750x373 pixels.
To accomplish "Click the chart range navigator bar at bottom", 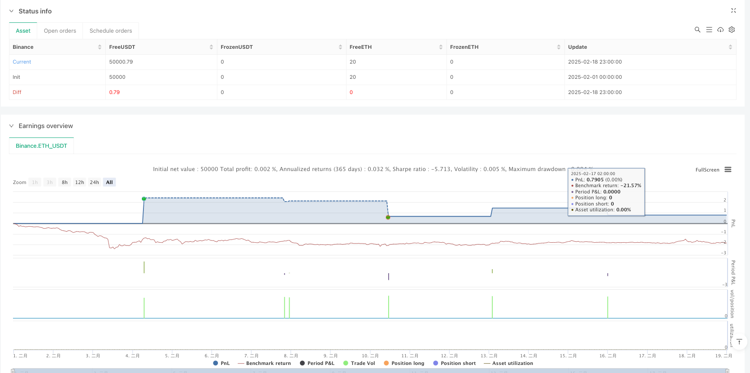I will [x=369, y=371].
